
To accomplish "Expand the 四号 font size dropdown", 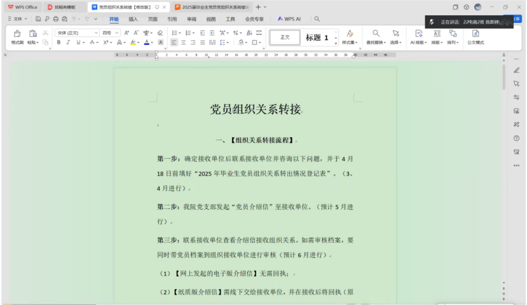I will [110, 32].
